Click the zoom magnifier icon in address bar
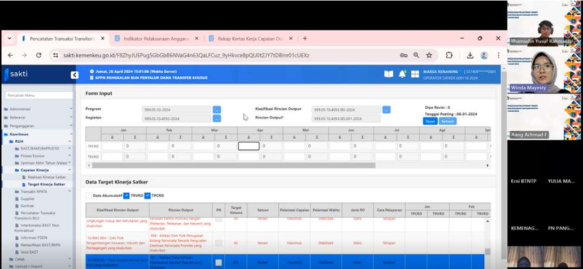This screenshot has width=583, height=269. [x=416, y=55]
